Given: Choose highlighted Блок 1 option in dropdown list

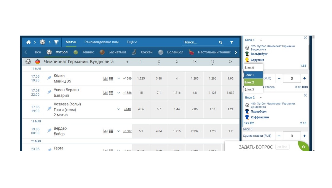Looking at the screenshot, I should [253, 75].
